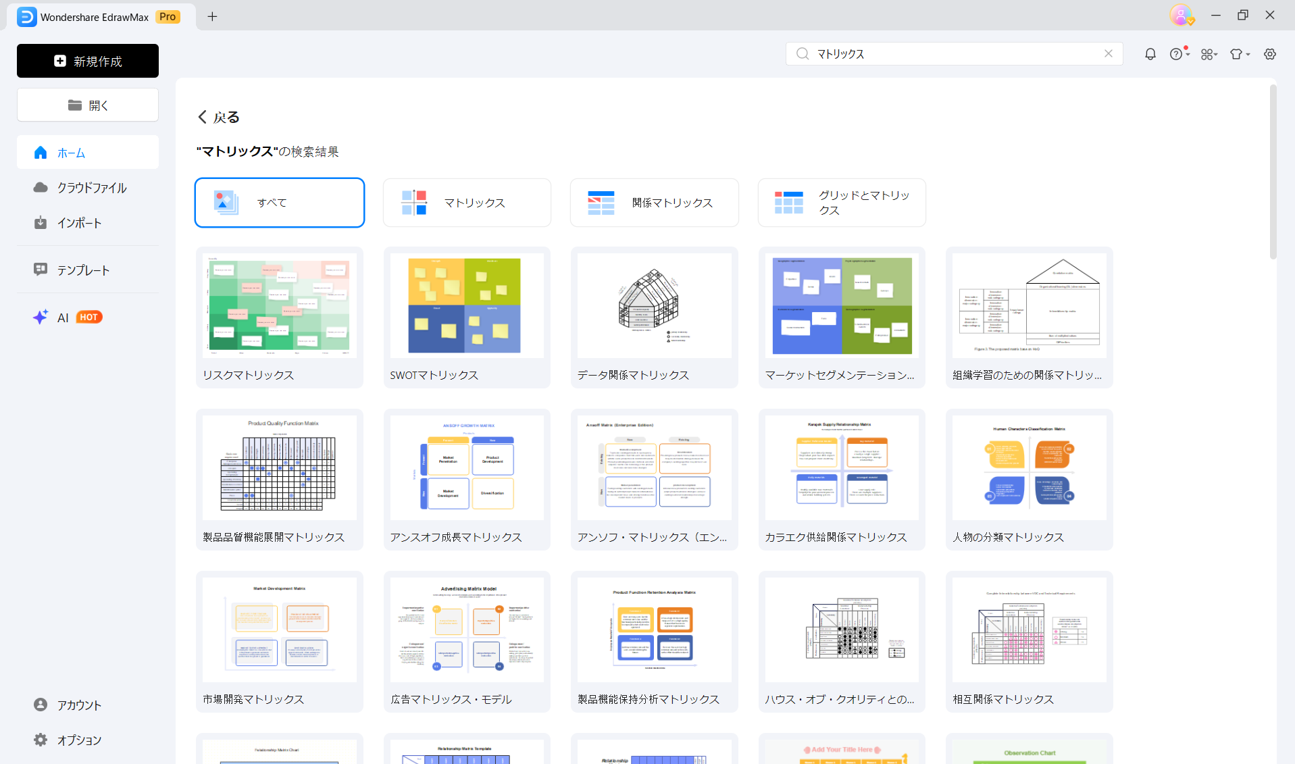Open the カラエク供給関係マトリックス template thumbnail
The image size is (1295, 764).
point(842,468)
